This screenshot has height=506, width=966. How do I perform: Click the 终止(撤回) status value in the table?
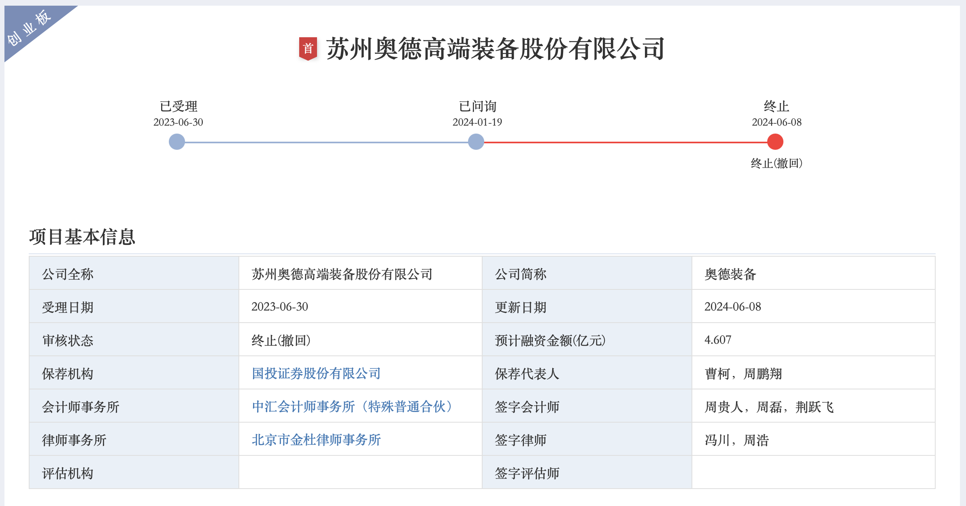[281, 340]
